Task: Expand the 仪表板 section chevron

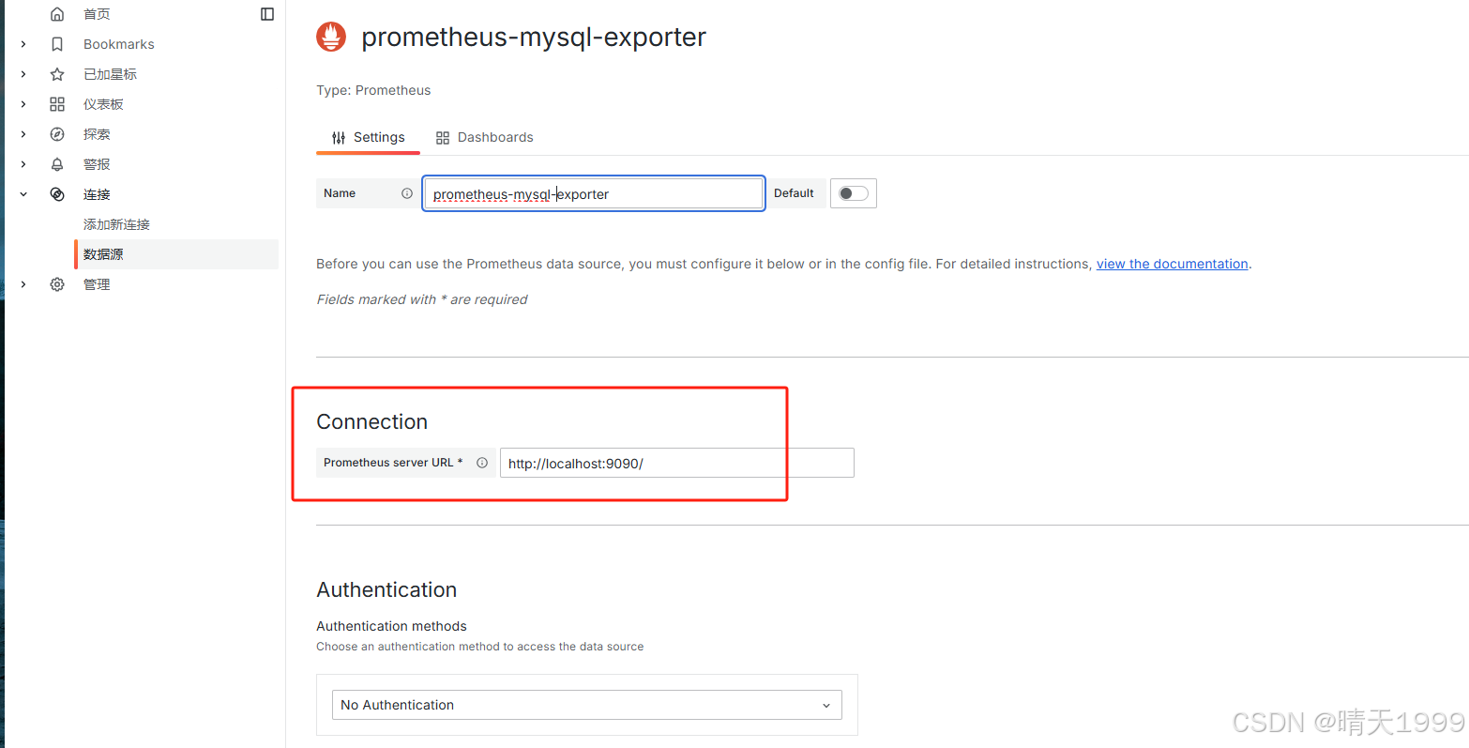Action: coord(23,104)
